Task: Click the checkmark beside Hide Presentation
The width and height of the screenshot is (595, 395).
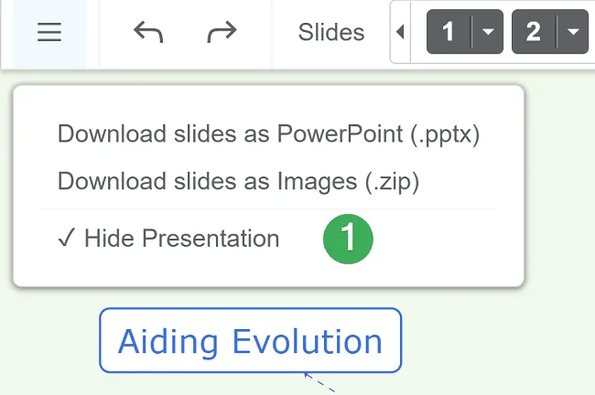Action: [65, 239]
